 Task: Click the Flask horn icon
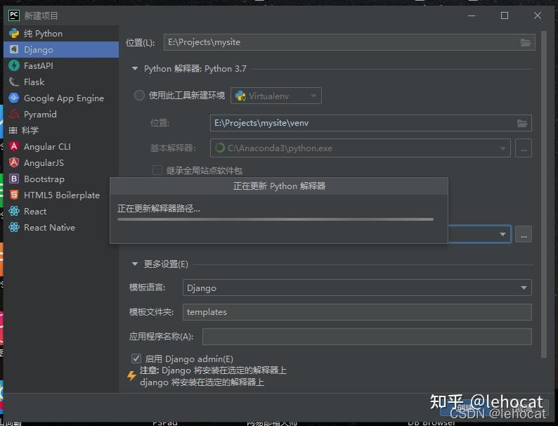(x=14, y=82)
